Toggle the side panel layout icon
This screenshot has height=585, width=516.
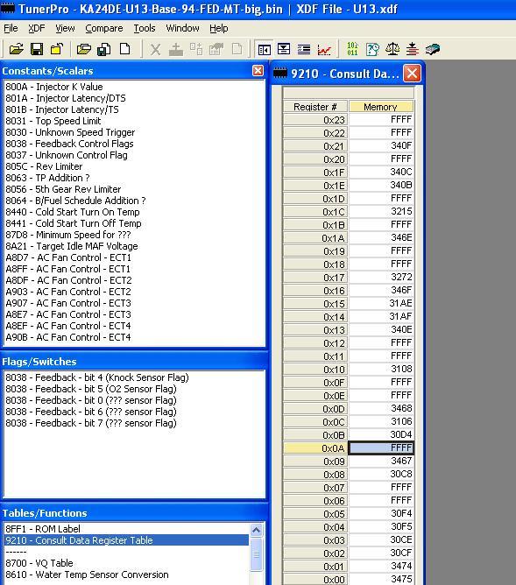[x=265, y=49]
